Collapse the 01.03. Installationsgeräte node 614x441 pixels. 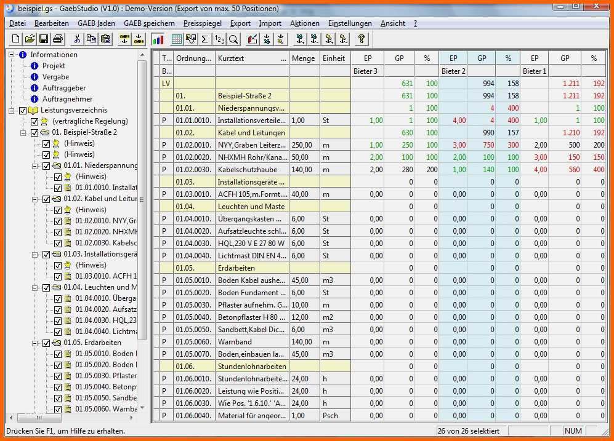point(35,254)
